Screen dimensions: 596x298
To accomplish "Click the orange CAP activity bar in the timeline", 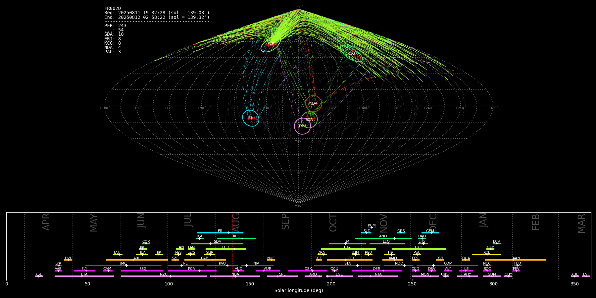I will click(x=205, y=260).
